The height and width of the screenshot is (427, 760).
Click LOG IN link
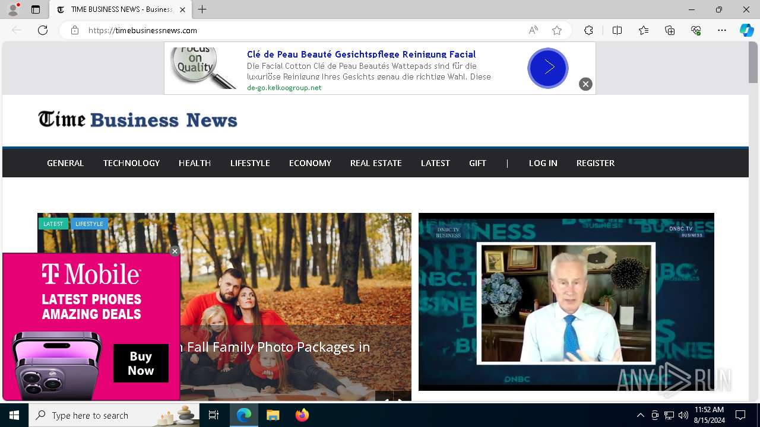543,163
